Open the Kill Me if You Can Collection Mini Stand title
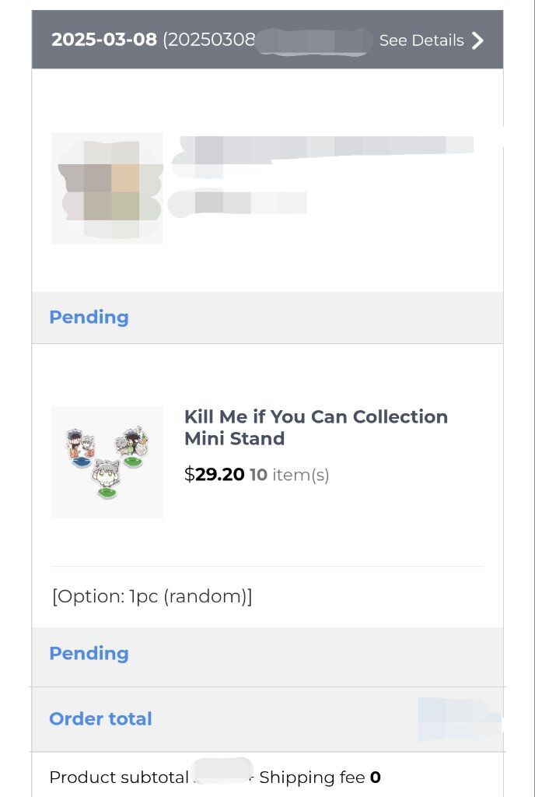The width and height of the screenshot is (535, 797). point(316,427)
